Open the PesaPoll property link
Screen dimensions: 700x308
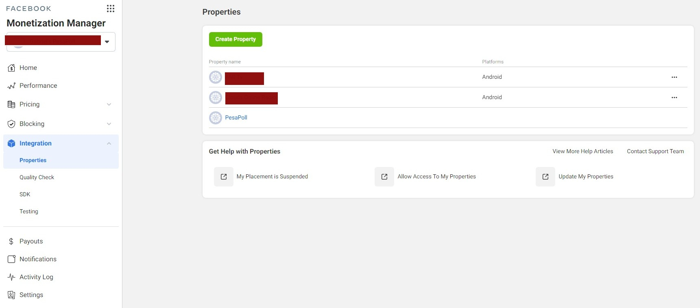tap(236, 117)
